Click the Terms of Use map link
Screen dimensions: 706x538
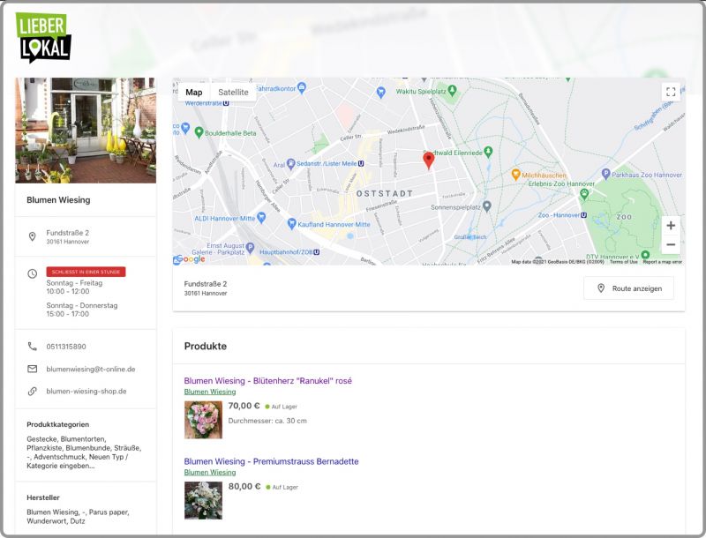tap(624, 262)
